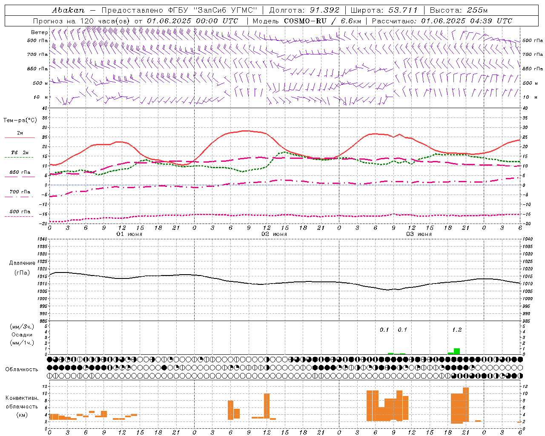Click the Td 2м dew point legend entry
Viewport: 545px width, 436px height.
click(20, 152)
